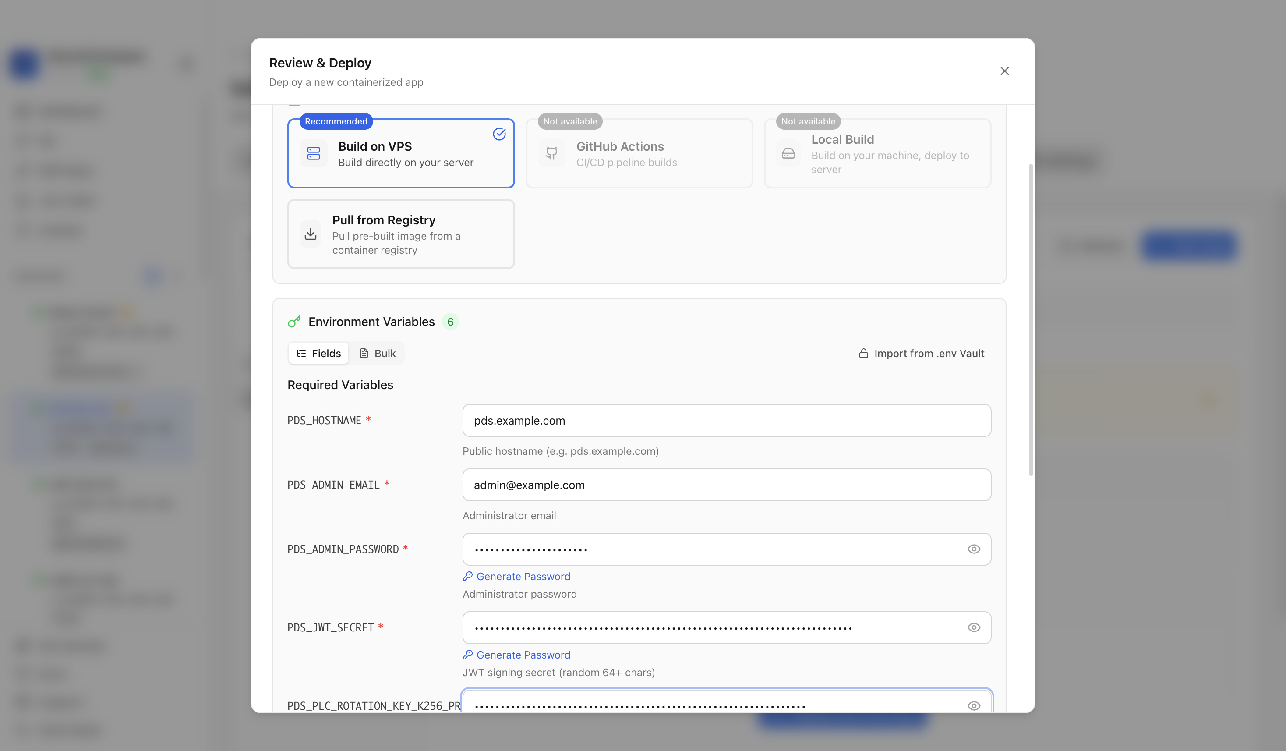This screenshot has height=751, width=1286.
Task: Select the Build on VPS option
Action: [401, 153]
